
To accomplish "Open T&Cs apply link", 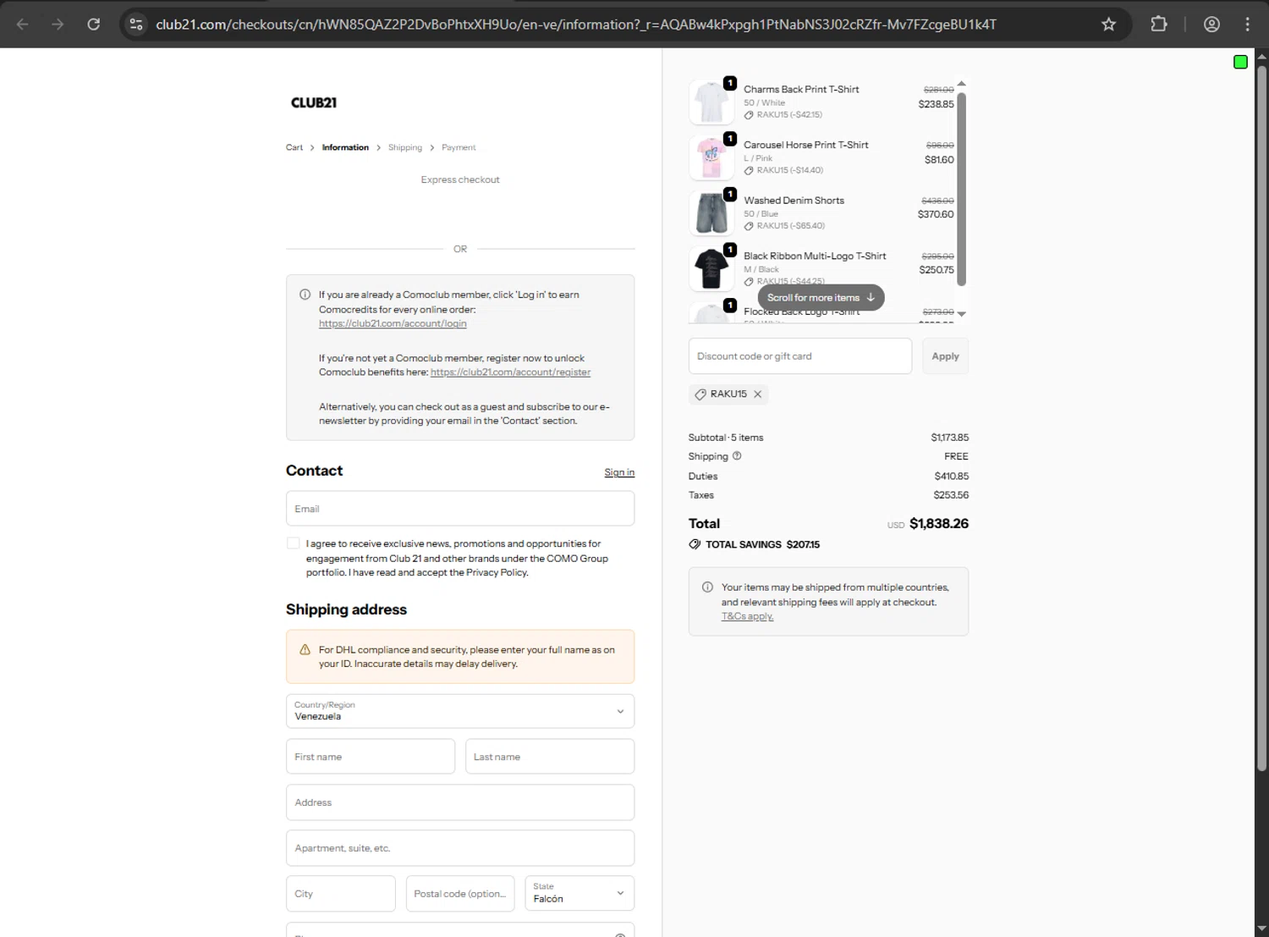I will point(747,616).
